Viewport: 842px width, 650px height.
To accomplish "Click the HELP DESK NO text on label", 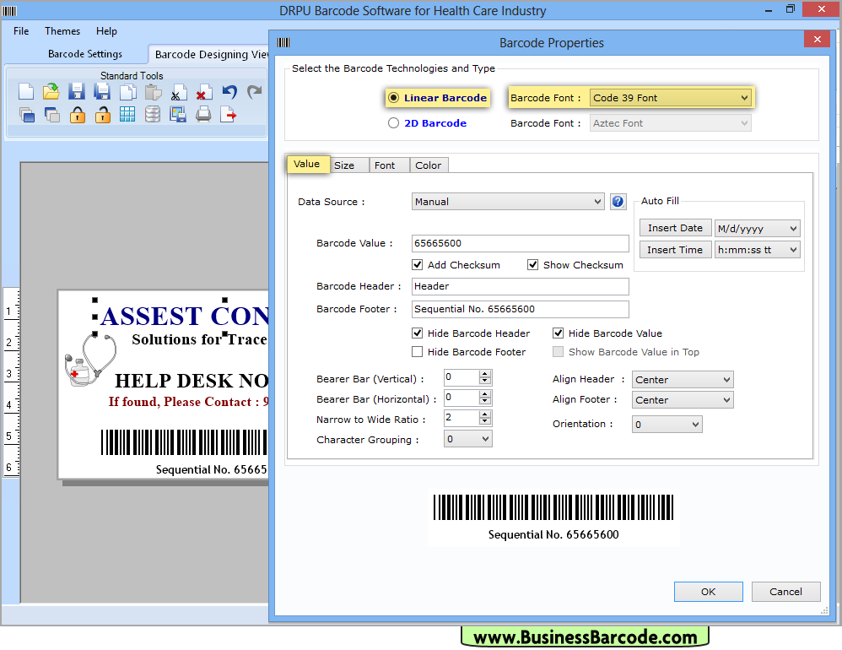I will pyautogui.click(x=192, y=381).
